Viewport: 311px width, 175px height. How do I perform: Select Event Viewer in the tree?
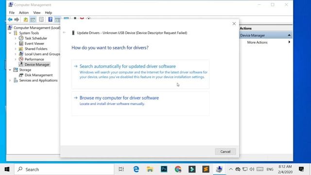coord(35,43)
